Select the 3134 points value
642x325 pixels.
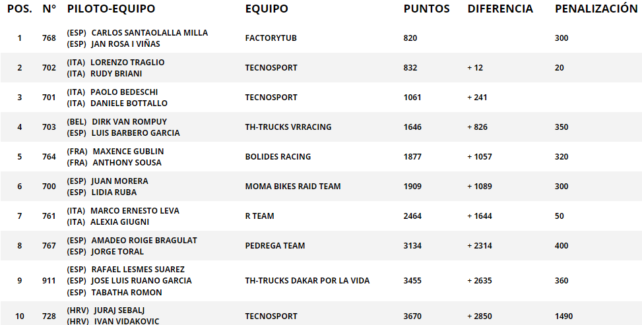point(412,246)
